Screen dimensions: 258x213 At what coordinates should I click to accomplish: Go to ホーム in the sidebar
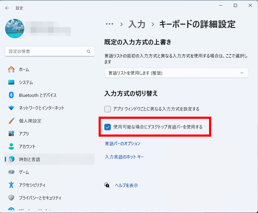[24, 70]
